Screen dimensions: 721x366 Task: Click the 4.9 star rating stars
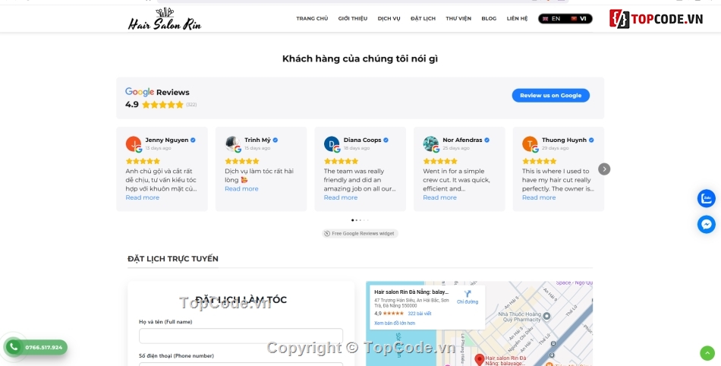[x=162, y=104]
